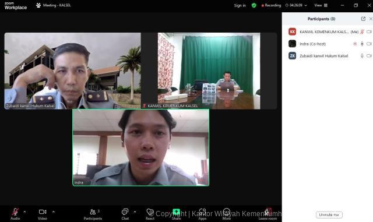Expand the video options caret
This screenshot has width=373, height=222.
(x=54, y=212)
